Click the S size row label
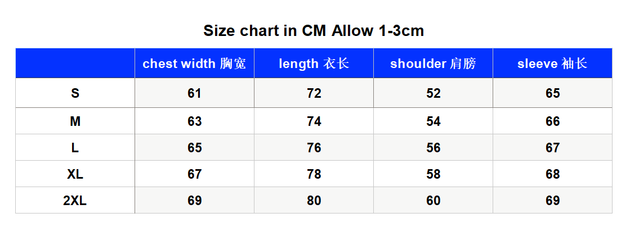 tap(75, 93)
